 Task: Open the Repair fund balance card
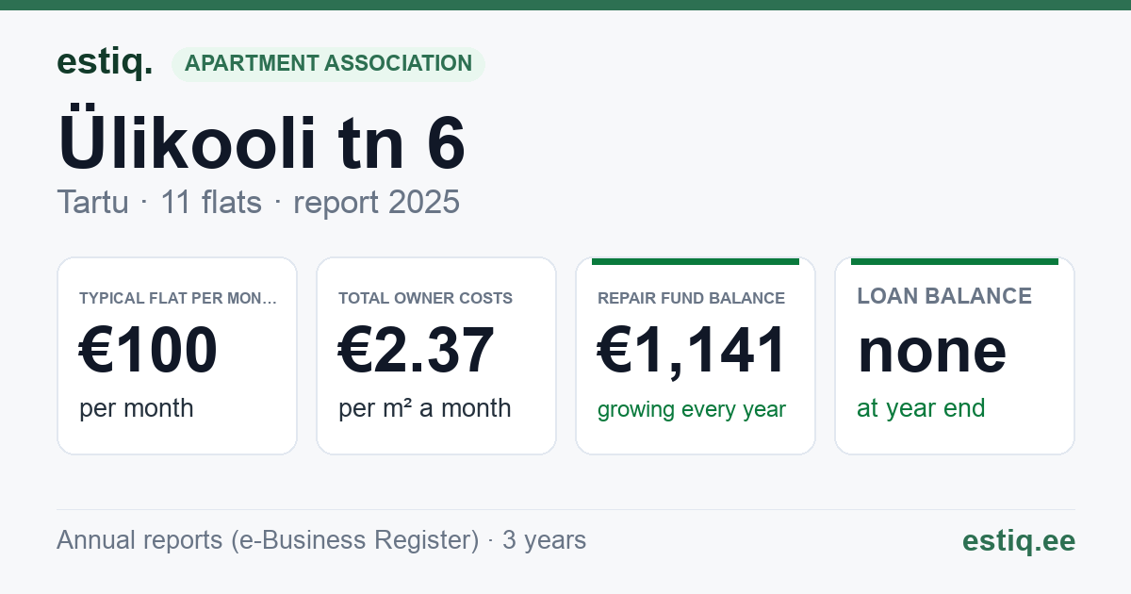(x=696, y=355)
